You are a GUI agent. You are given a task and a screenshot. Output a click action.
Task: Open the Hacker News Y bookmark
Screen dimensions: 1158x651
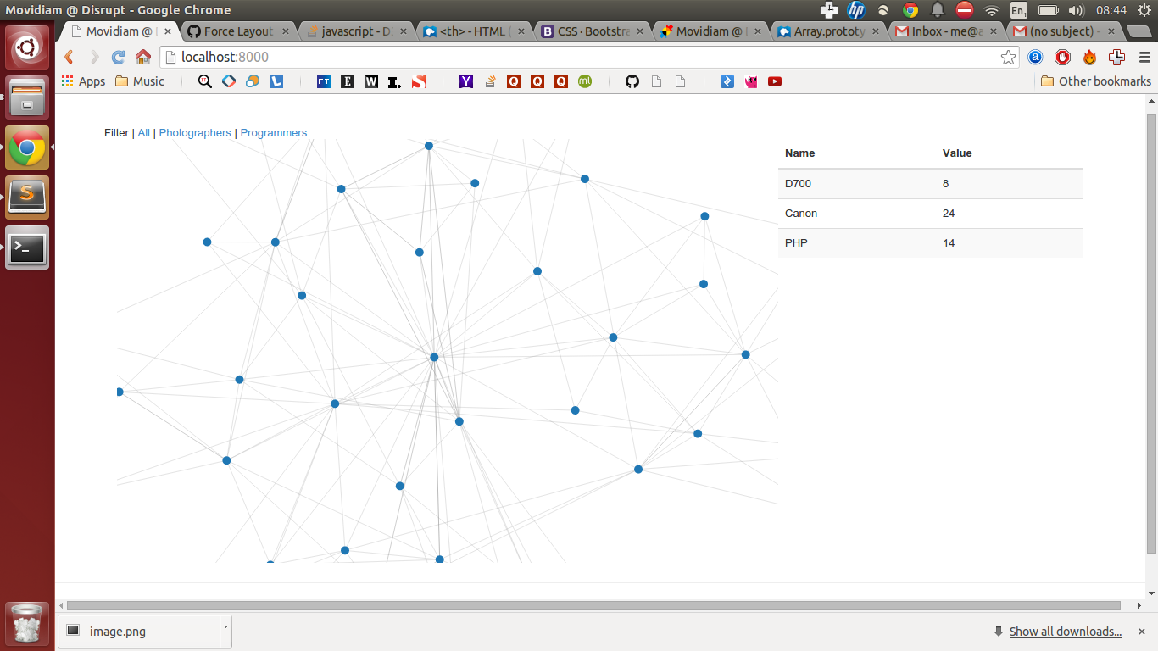click(x=465, y=81)
